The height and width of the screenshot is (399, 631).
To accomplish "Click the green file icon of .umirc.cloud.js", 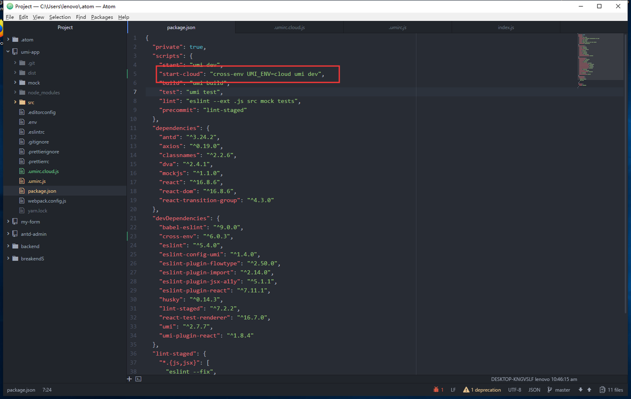I will [22, 171].
